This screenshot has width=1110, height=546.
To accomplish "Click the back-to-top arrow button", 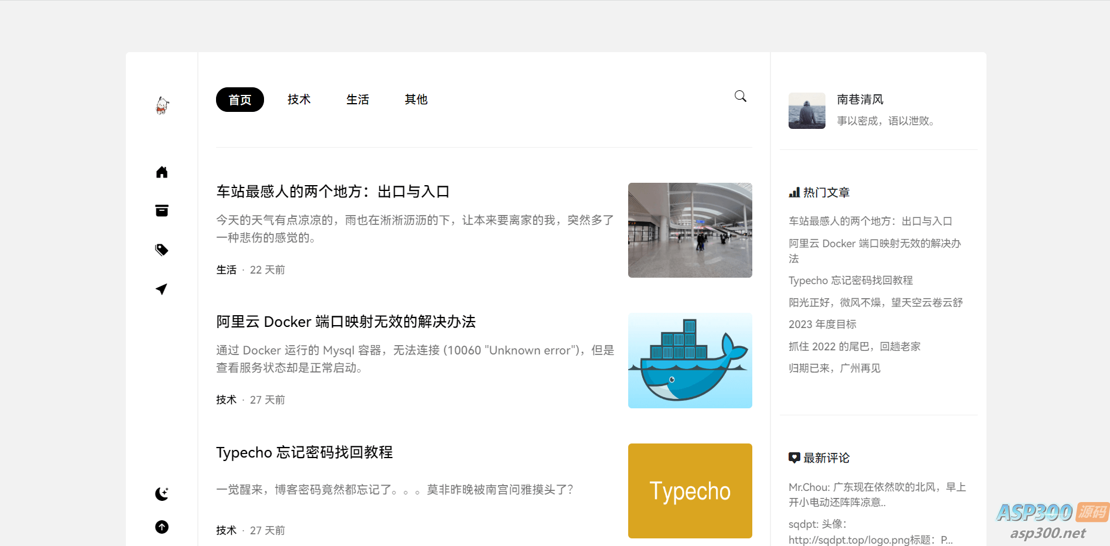I will coord(162,527).
